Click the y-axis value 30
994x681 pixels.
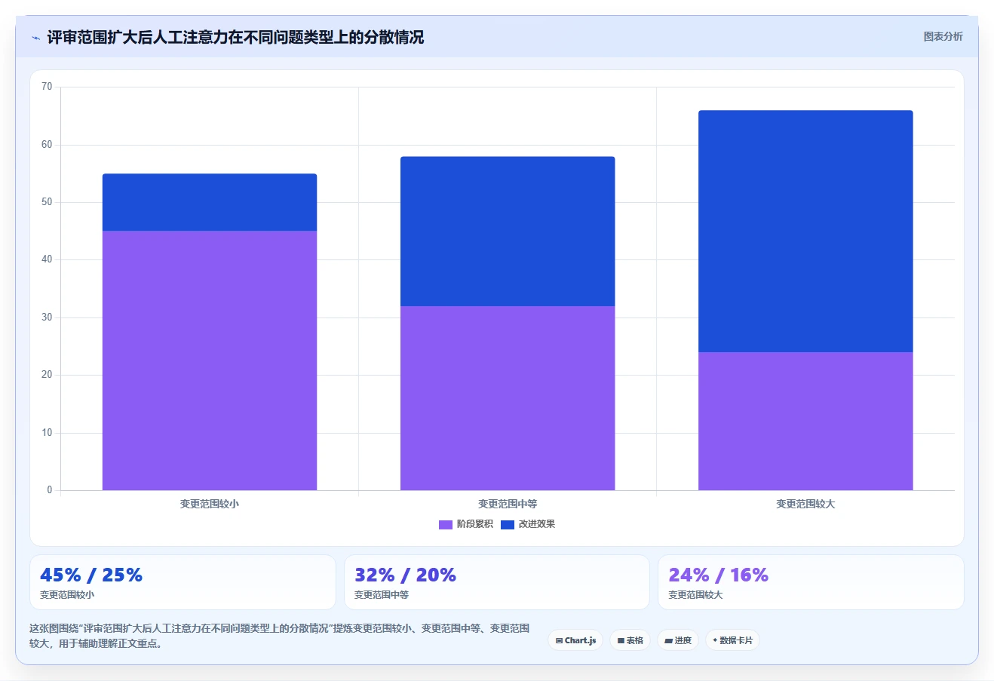(47, 317)
